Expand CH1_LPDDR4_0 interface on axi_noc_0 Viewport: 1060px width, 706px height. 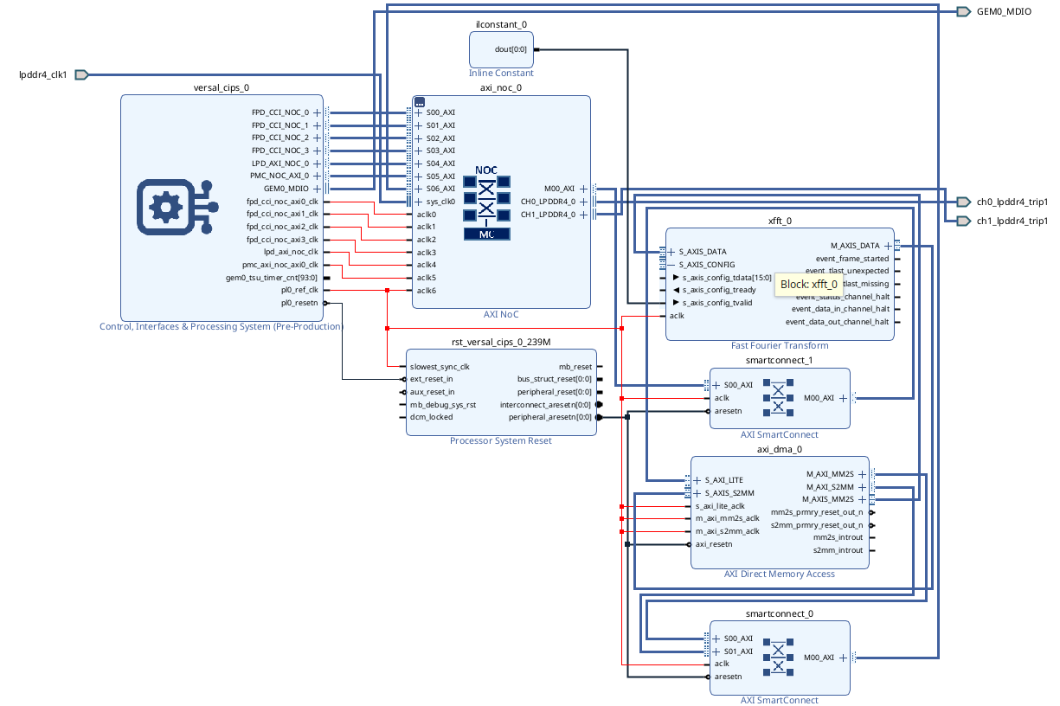pos(583,215)
